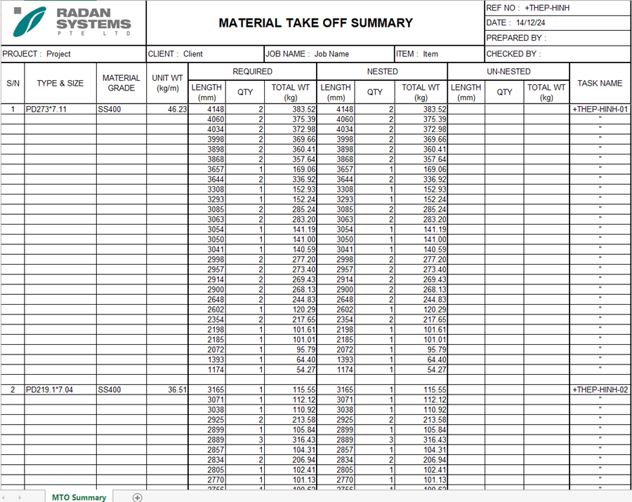
Task: Select the DATE 14/12/24 cell
Action: click(x=558, y=23)
